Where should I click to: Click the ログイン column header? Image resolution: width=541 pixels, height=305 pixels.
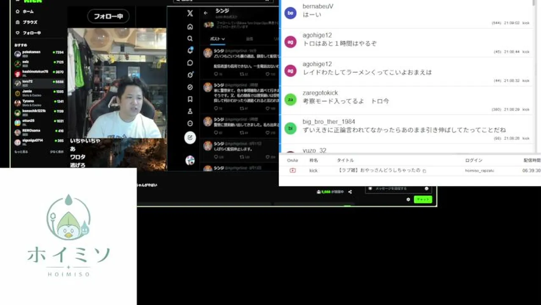[474, 161]
